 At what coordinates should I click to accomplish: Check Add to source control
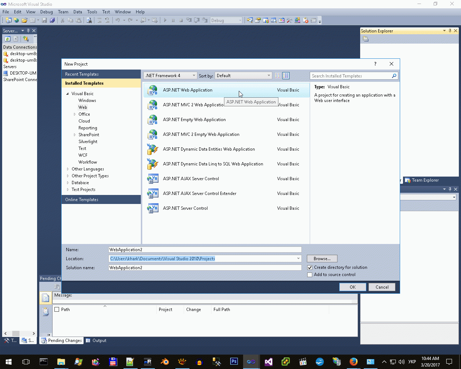pos(310,275)
